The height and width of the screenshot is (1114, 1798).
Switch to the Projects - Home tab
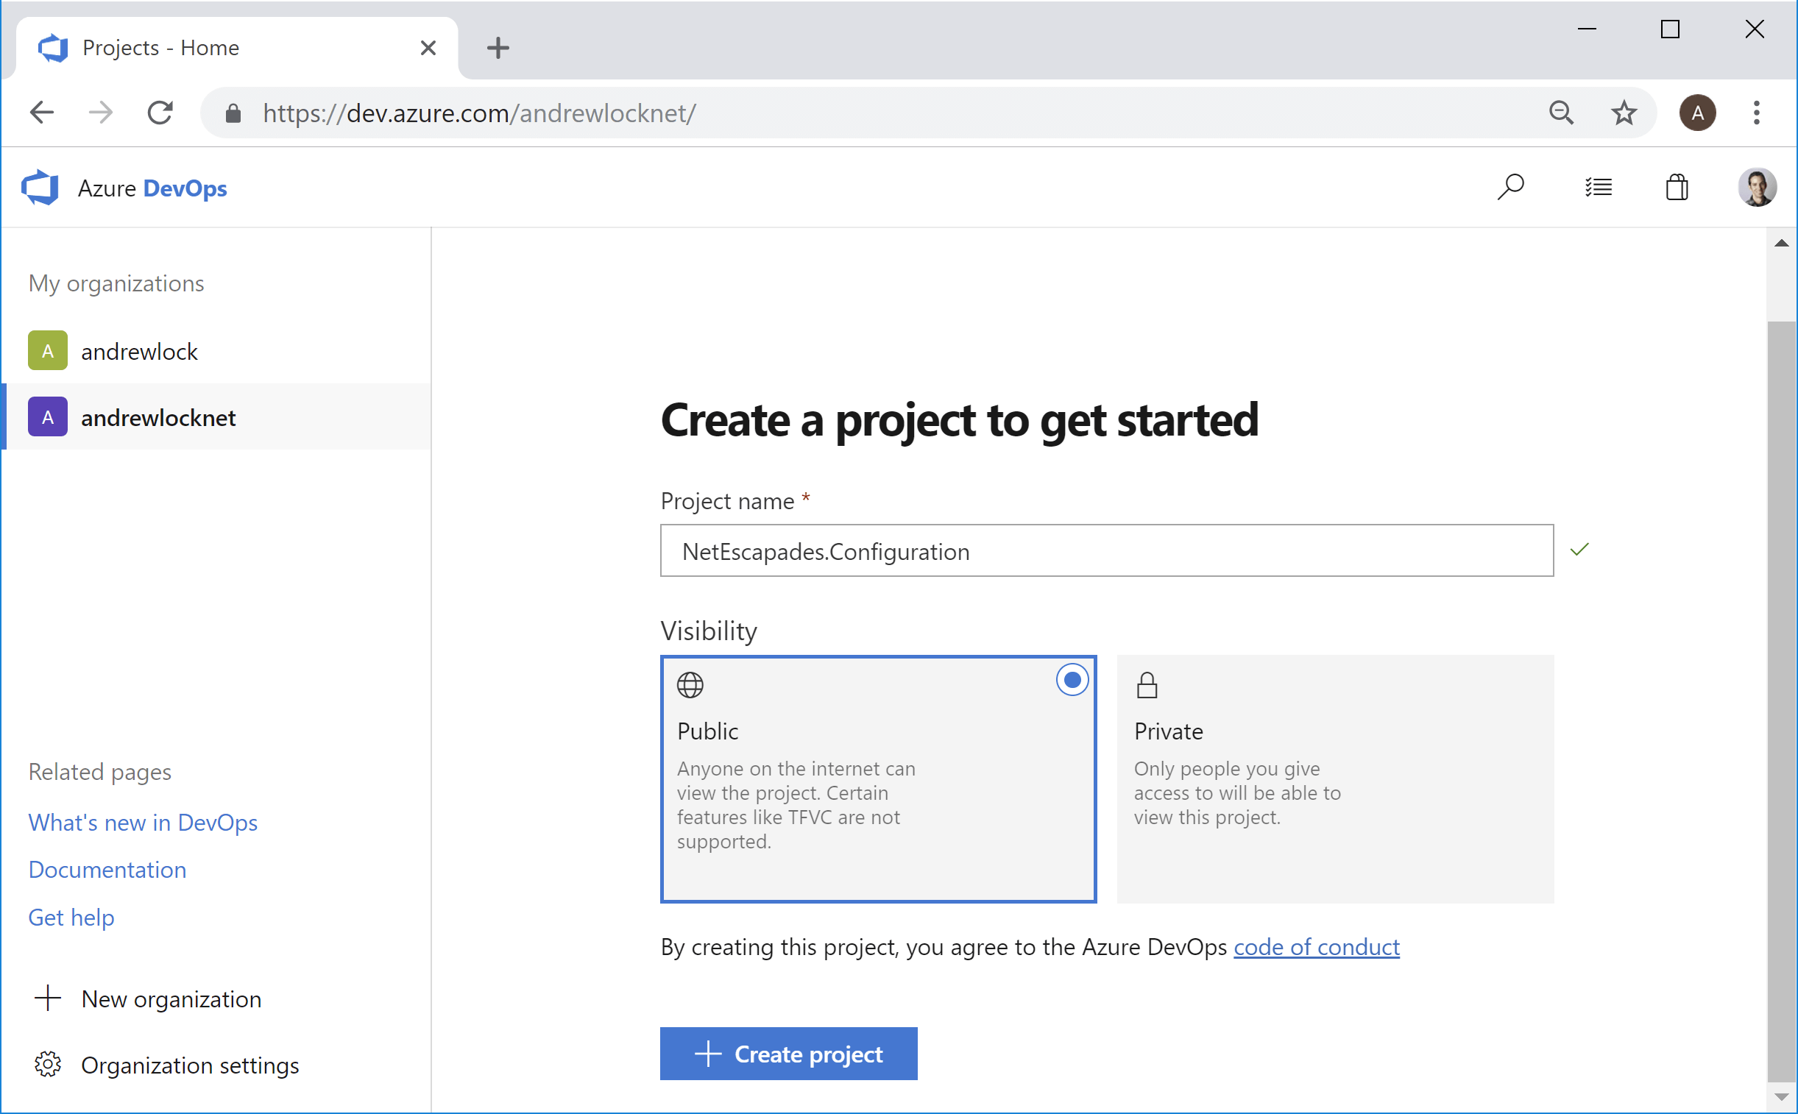(x=236, y=48)
